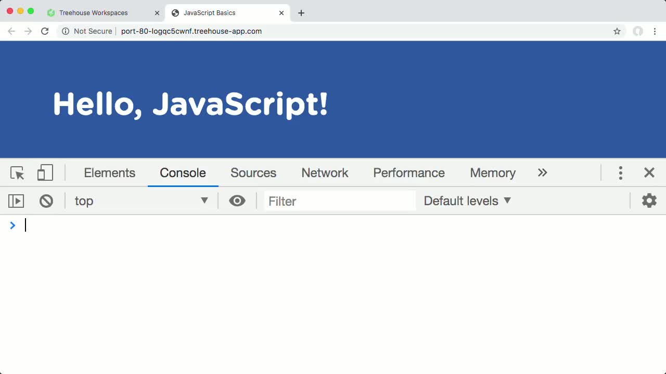Viewport: 666px width, 374px height.
Task: Click inside the console Filter field
Action: 338,201
